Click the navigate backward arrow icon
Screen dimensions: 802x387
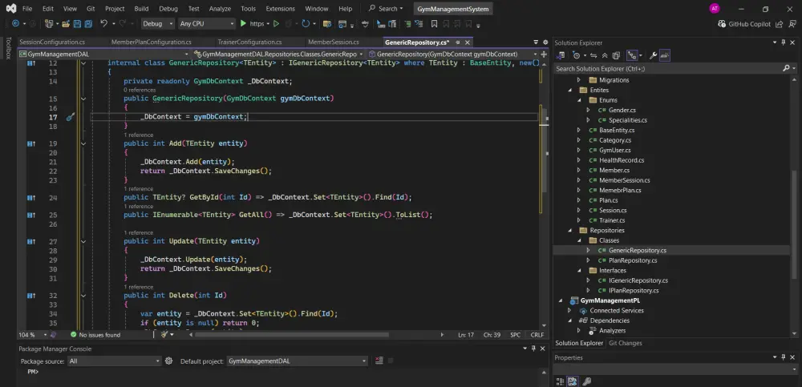(15, 23)
